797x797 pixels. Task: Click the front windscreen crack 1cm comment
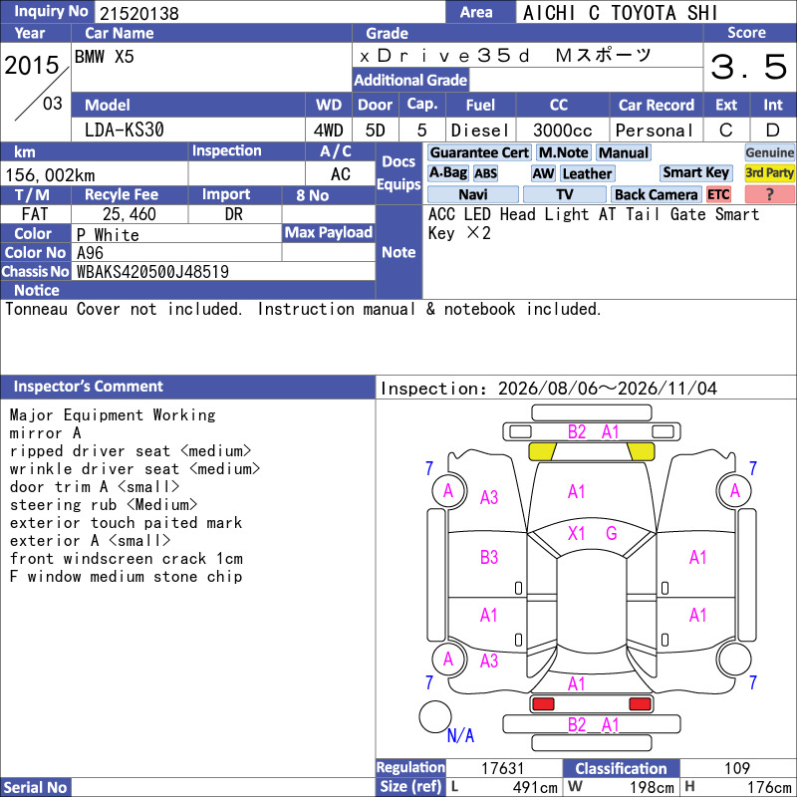[x=127, y=559]
